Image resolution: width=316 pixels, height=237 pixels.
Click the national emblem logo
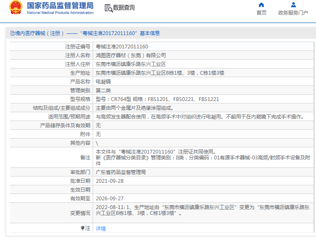pyautogui.click(x=16, y=8)
